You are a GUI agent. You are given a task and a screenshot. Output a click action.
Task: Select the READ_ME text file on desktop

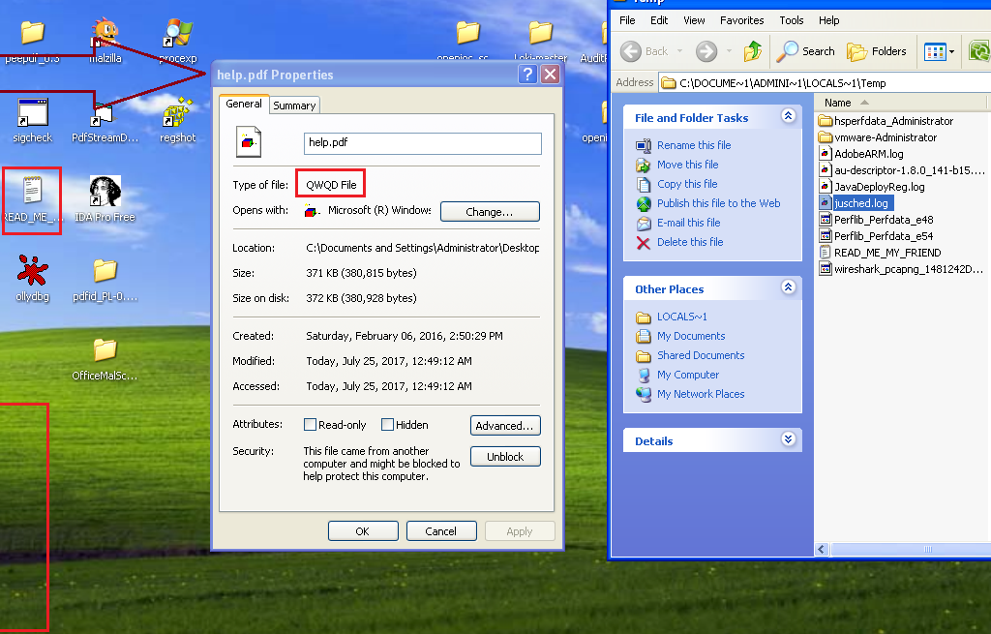[32, 199]
